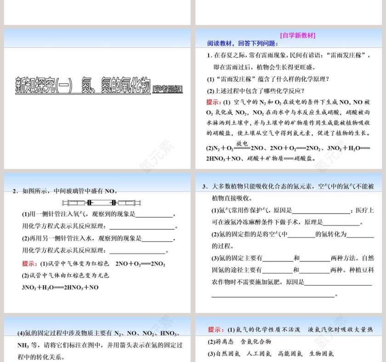Screen dimensions: 386x362
Task: Click the red 提示 label under question 2
Action: tap(28, 262)
